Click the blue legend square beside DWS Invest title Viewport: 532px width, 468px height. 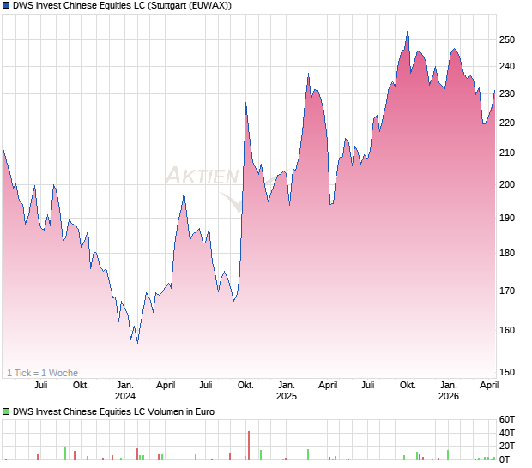coord(6,5)
